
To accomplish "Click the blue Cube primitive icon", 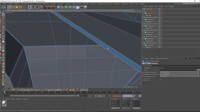I will point(58,7).
